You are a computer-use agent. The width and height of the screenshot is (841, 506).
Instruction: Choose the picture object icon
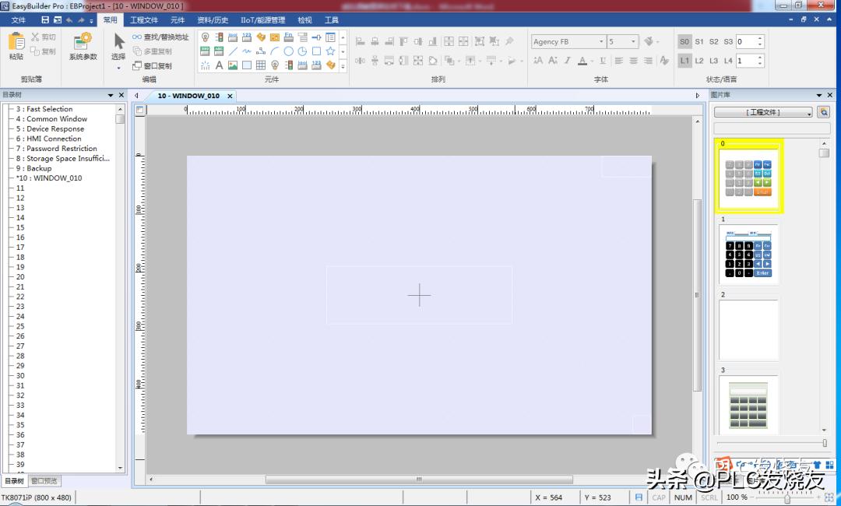click(233, 65)
